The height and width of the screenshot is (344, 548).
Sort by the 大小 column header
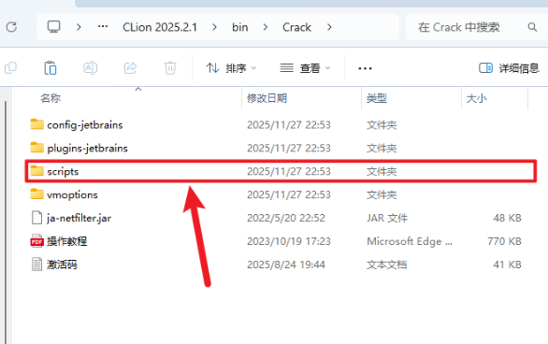[x=476, y=98]
